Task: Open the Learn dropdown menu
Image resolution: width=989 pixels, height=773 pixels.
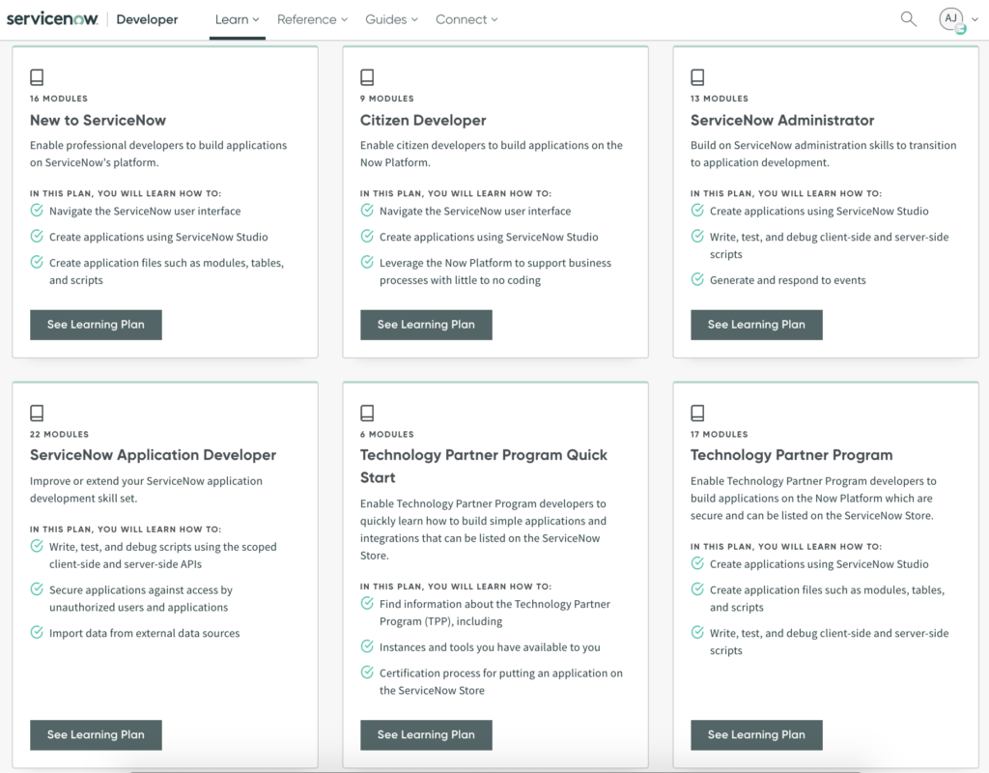Action: pyautogui.click(x=238, y=19)
